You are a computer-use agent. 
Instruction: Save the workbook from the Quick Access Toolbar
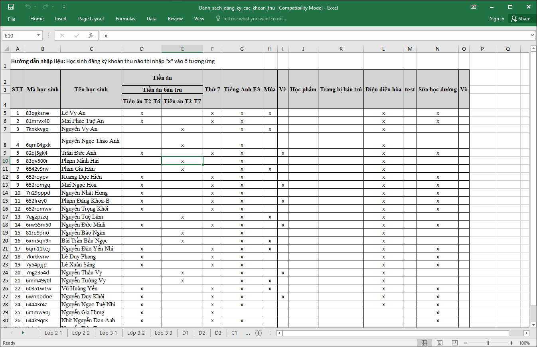click(11, 7)
